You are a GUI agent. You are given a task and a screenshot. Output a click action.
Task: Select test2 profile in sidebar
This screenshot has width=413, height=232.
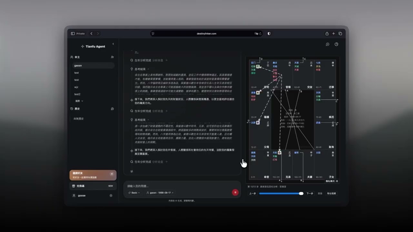77,94
